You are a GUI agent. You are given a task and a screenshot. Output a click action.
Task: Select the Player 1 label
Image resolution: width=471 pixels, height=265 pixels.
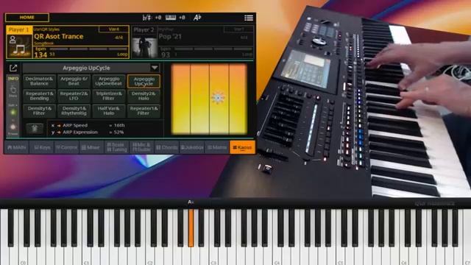[x=19, y=29]
